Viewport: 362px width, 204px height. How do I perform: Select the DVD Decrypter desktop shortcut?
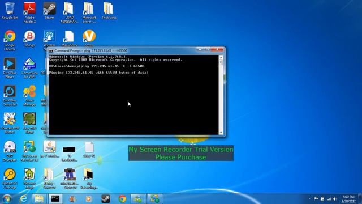tap(10, 151)
